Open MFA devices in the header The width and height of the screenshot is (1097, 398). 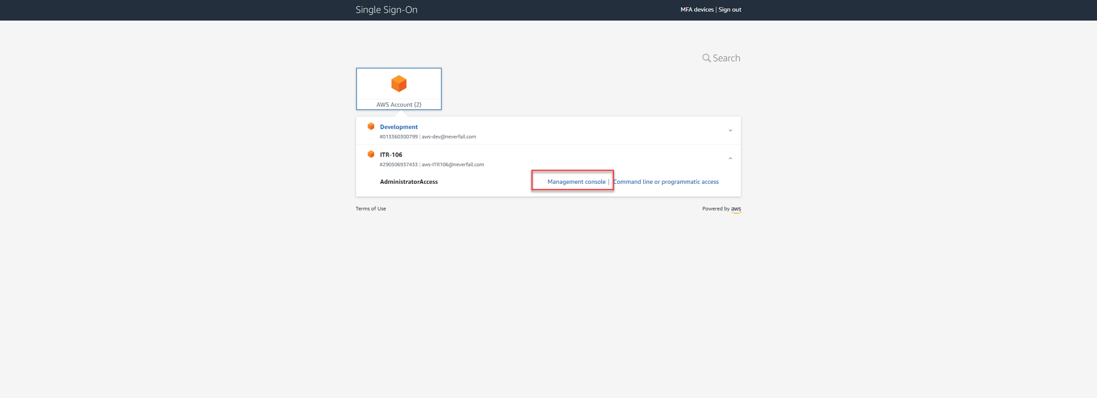point(697,10)
